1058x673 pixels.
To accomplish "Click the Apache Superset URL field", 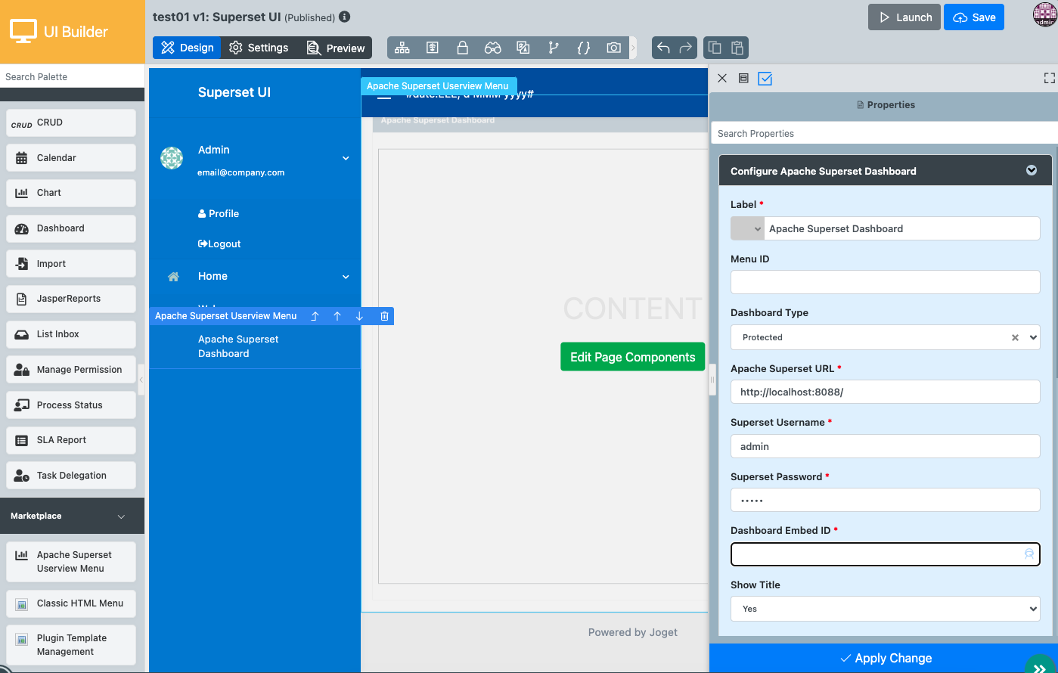I will [x=885, y=392].
